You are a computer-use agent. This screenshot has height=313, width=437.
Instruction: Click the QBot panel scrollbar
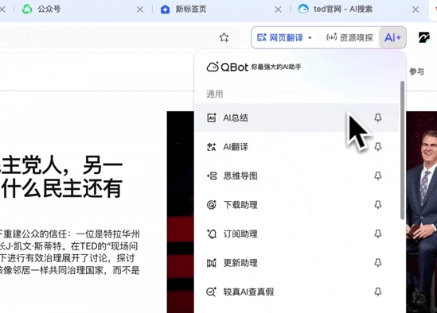point(402,150)
